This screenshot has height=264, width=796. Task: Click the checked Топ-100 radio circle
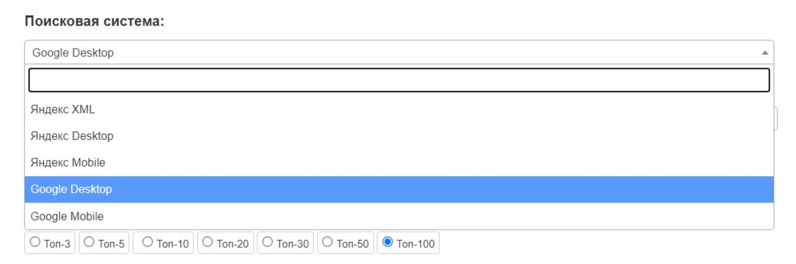387,242
